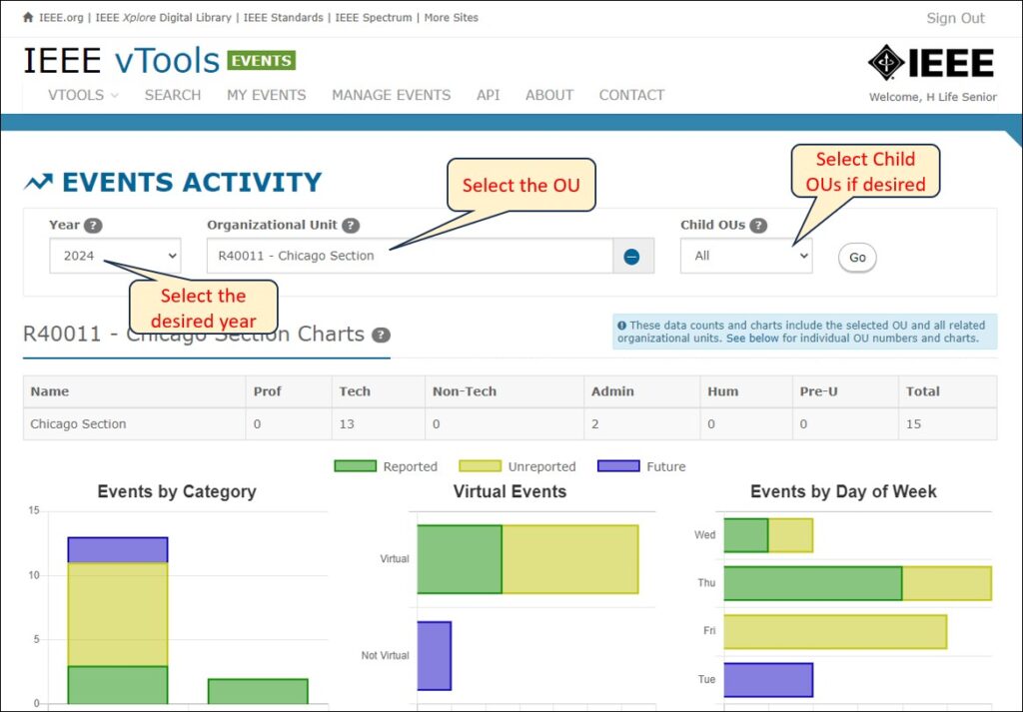Open the IEEE Spectrum link

click(x=374, y=18)
